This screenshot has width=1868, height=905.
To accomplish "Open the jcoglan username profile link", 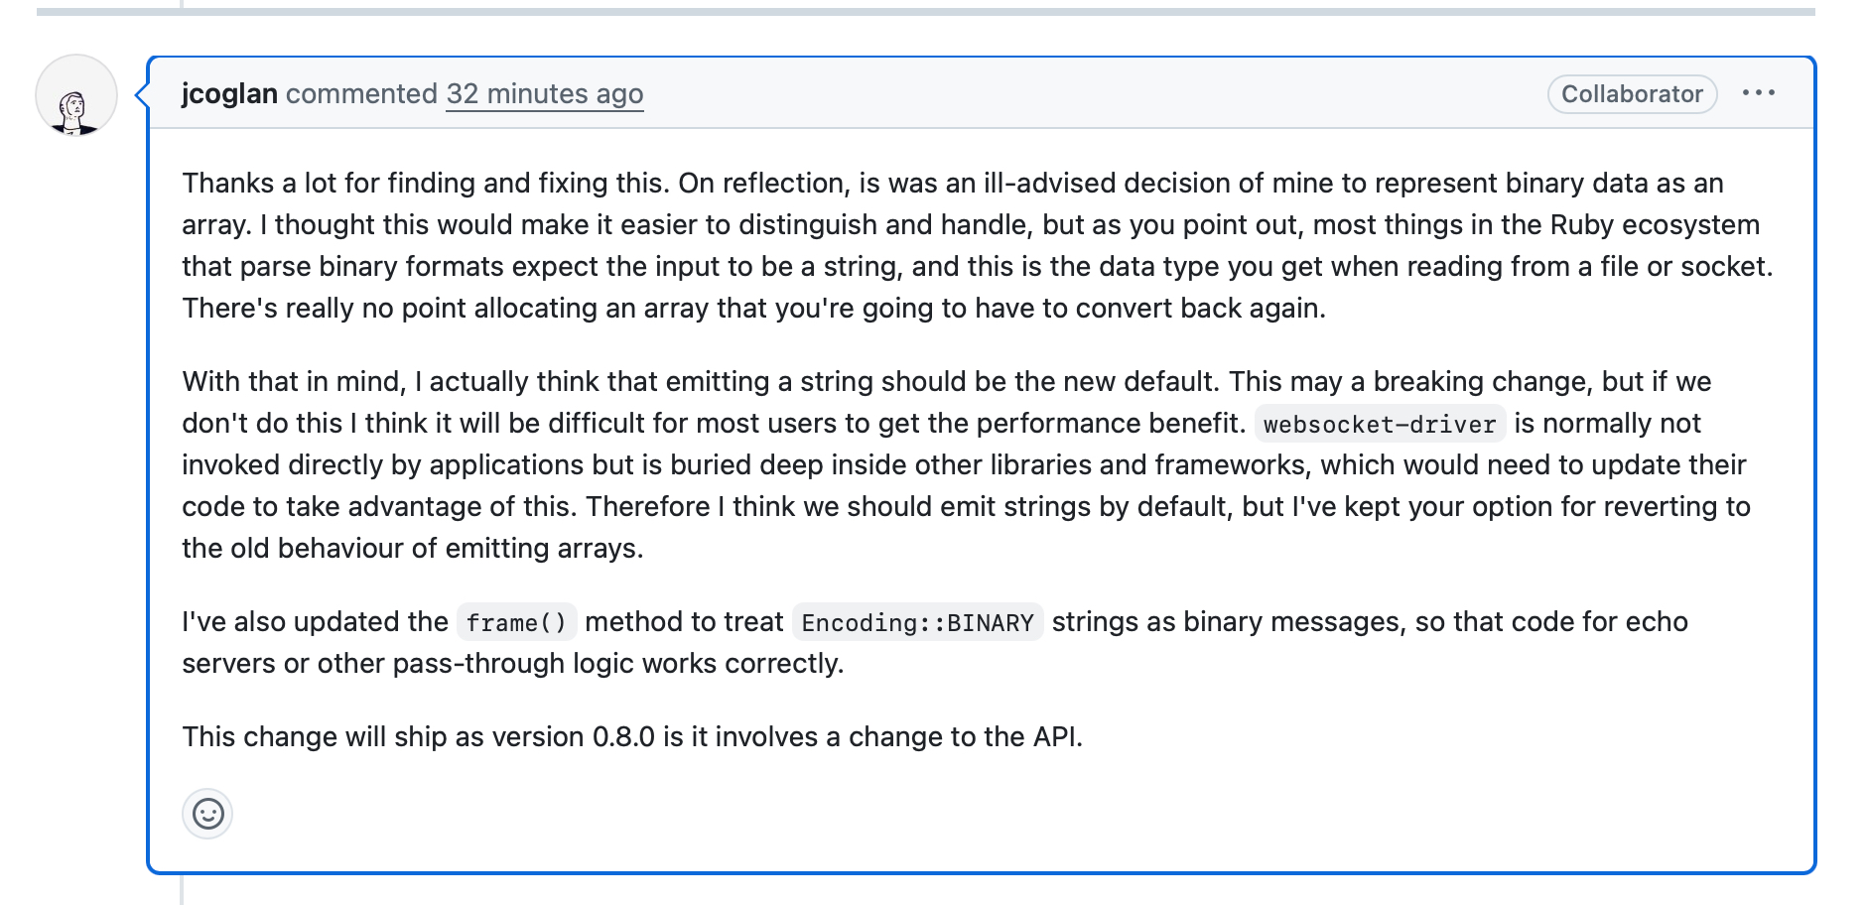I will [229, 93].
